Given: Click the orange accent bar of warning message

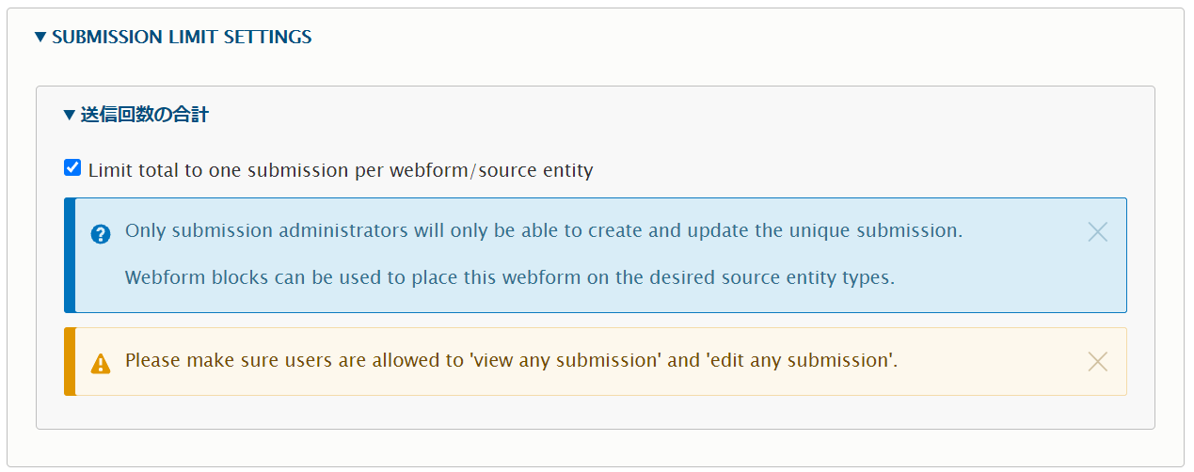Looking at the screenshot, I should point(70,361).
